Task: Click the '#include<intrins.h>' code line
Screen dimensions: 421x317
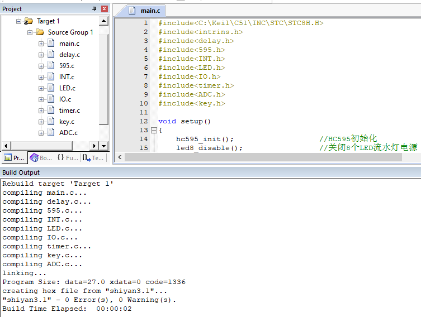Action: pyautogui.click(x=201, y=32)
